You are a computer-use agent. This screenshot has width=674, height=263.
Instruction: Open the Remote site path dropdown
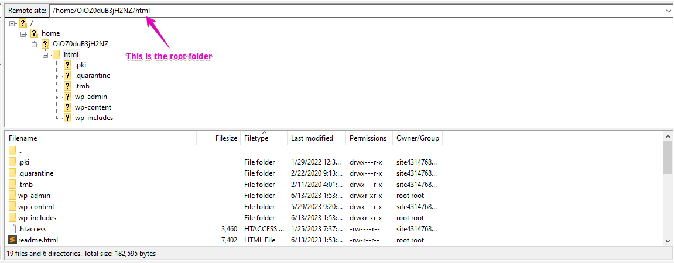(x=668, y=11)
